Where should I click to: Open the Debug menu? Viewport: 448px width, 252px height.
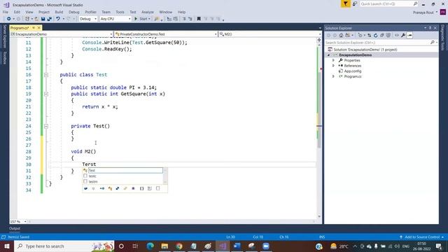click(74, 12)
